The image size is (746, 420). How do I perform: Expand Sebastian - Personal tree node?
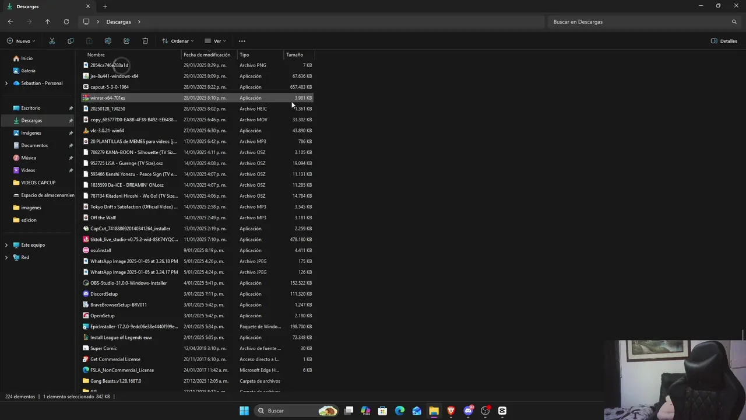[6, 83]
